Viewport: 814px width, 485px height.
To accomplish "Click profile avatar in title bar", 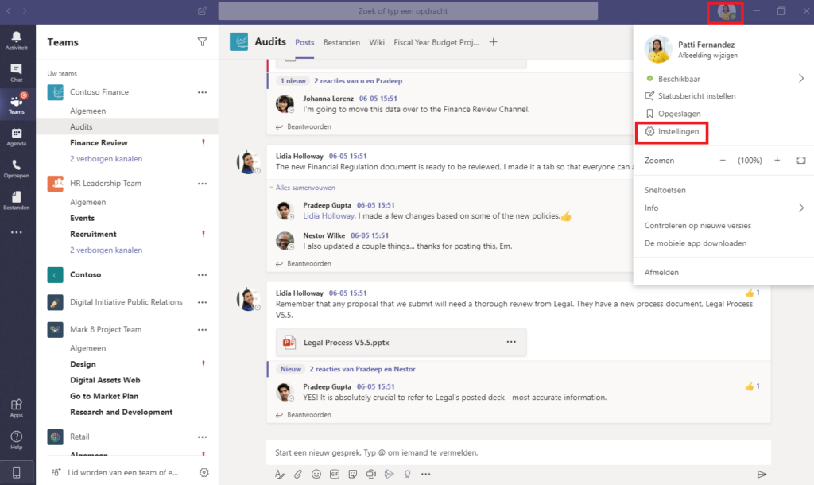I will click(726, 11).
